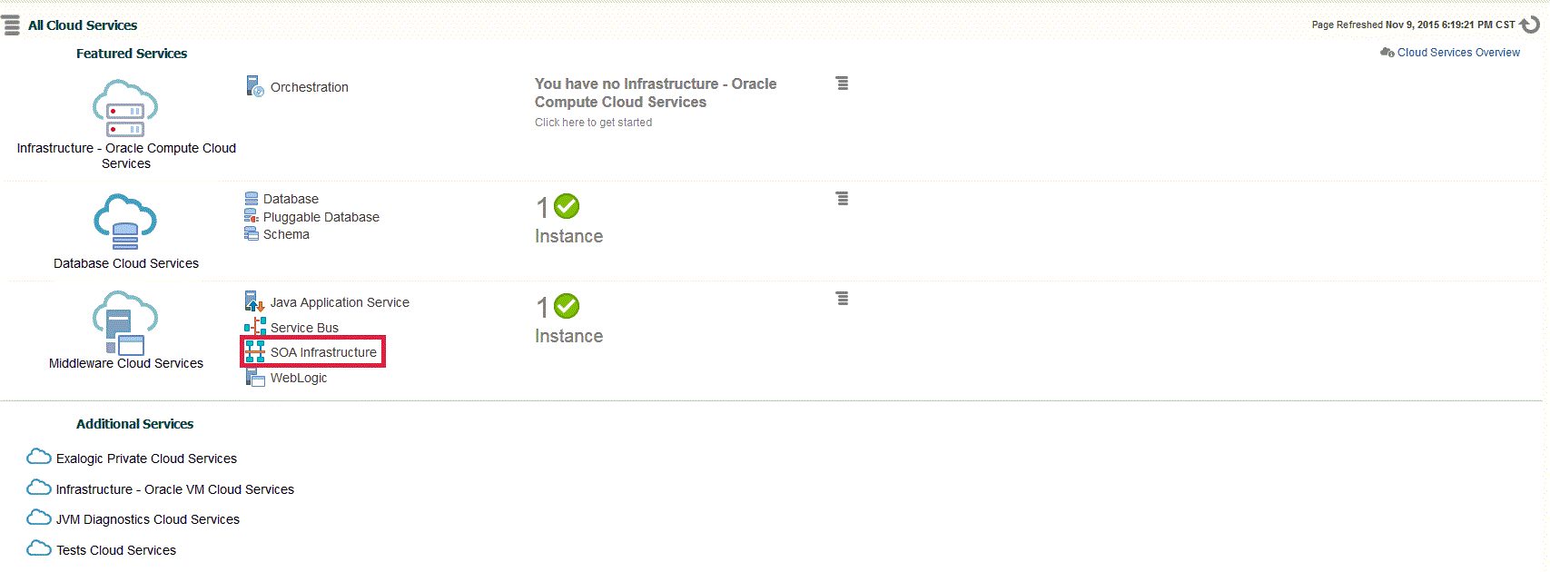The width and height of the screenshot is (1550, 572).
Task: Open the Schema link
Action: (x=286, y=234)
